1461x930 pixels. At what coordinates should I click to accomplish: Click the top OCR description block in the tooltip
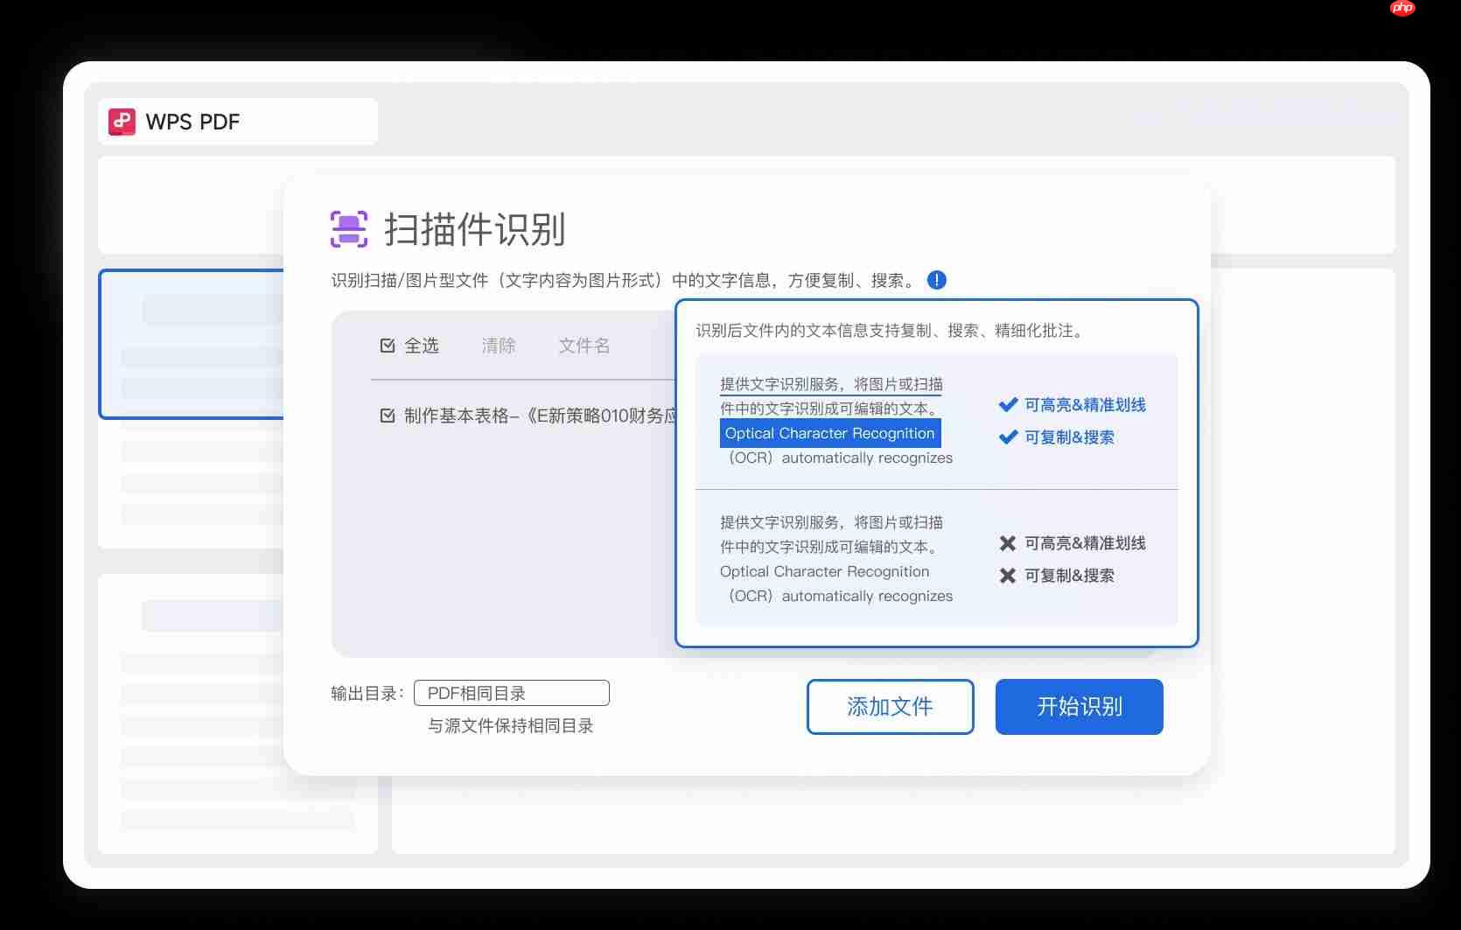(x=832, y=420)
